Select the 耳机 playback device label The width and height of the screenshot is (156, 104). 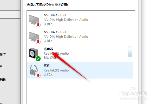[x=47, y=66]
